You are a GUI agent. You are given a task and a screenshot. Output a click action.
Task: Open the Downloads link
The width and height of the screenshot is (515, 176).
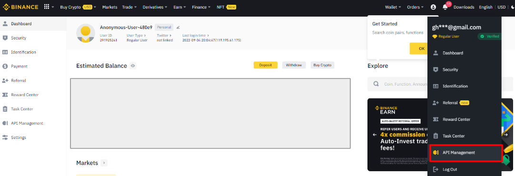tap(464, 7)
